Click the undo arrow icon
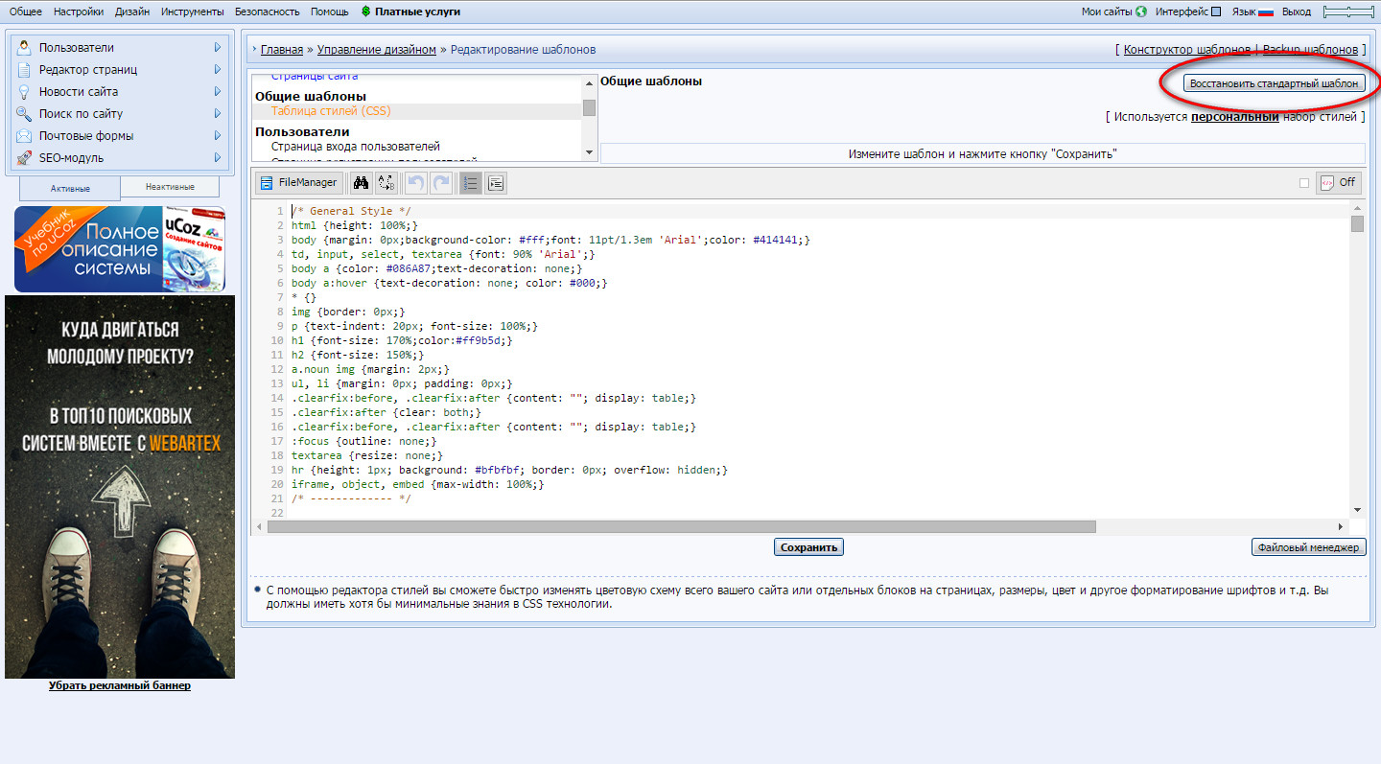 pyautogui.click(x=415, y=182)
